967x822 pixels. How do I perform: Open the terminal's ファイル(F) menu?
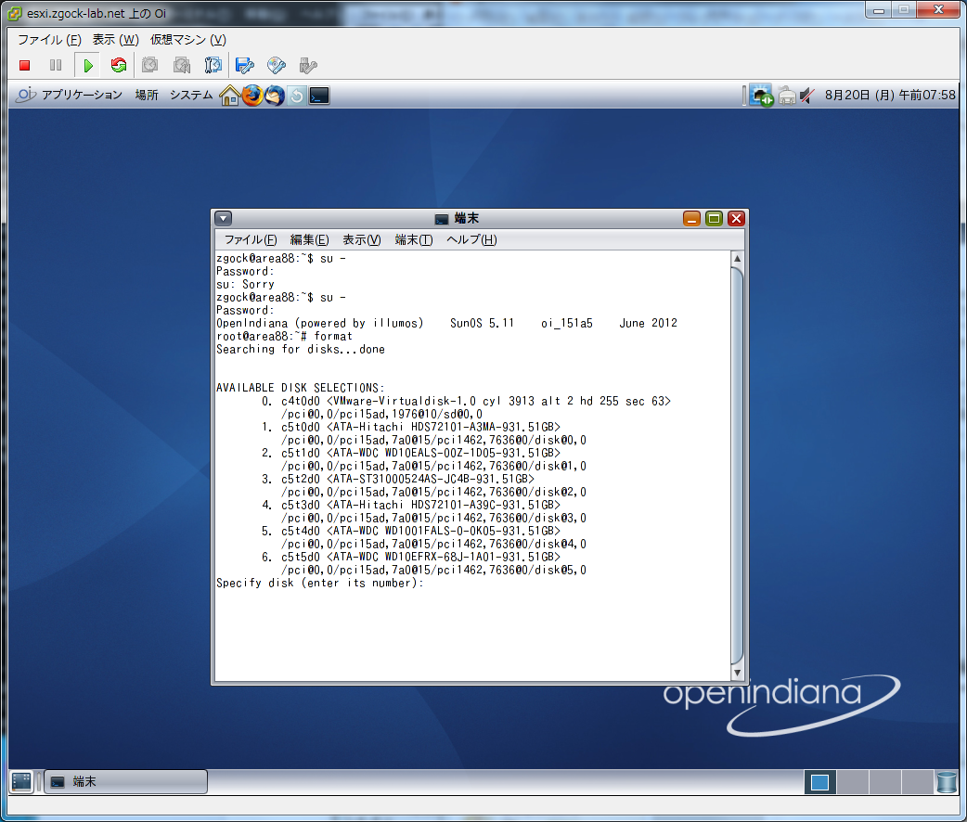[x=251, y=240]
